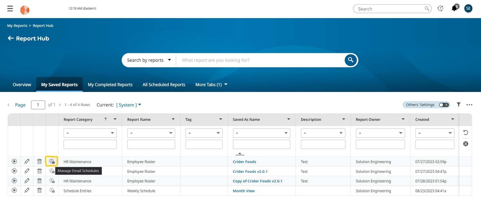Expand More Tabs (1) menu

[211, 85]
